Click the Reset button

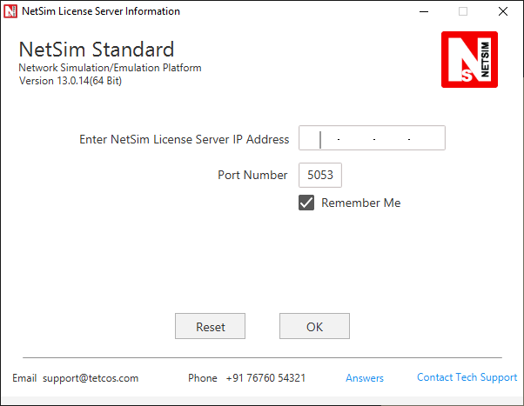(210, 326)
